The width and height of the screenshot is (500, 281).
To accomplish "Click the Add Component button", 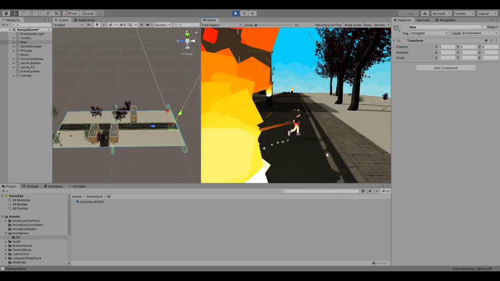I will point(446,68).
